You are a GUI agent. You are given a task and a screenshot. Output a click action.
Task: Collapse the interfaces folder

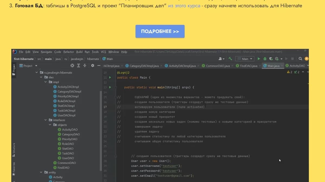coord(45,120)
